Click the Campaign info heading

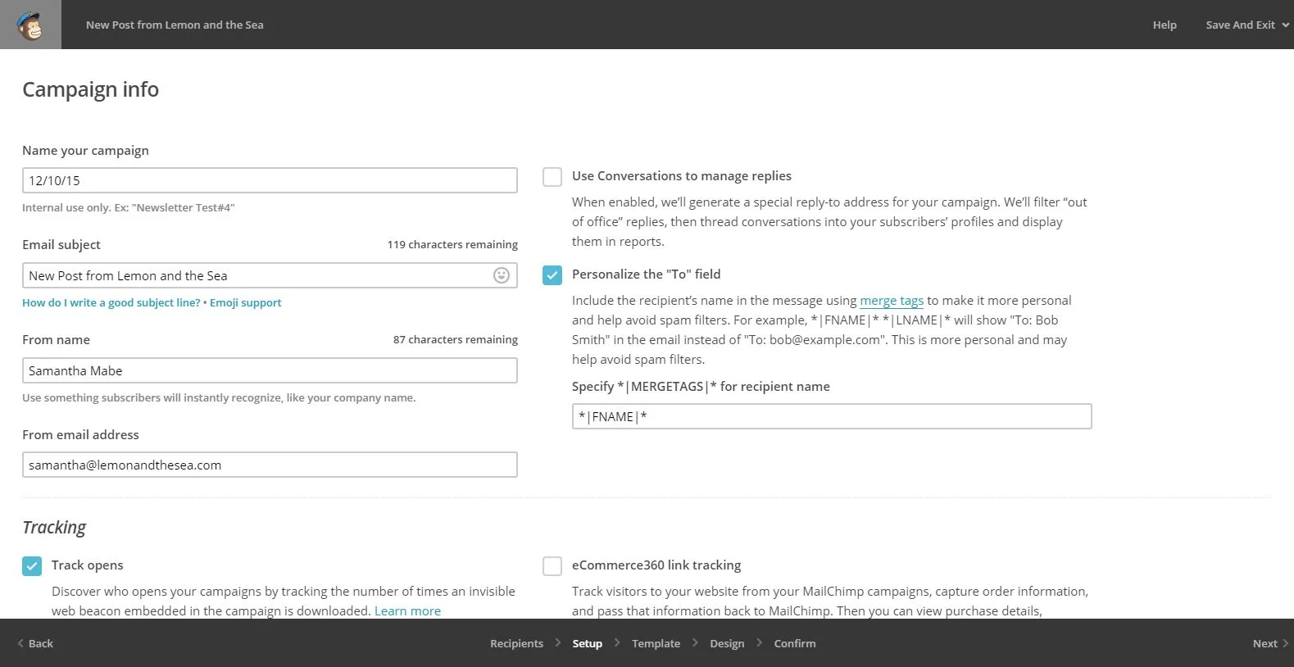(90, 89)
